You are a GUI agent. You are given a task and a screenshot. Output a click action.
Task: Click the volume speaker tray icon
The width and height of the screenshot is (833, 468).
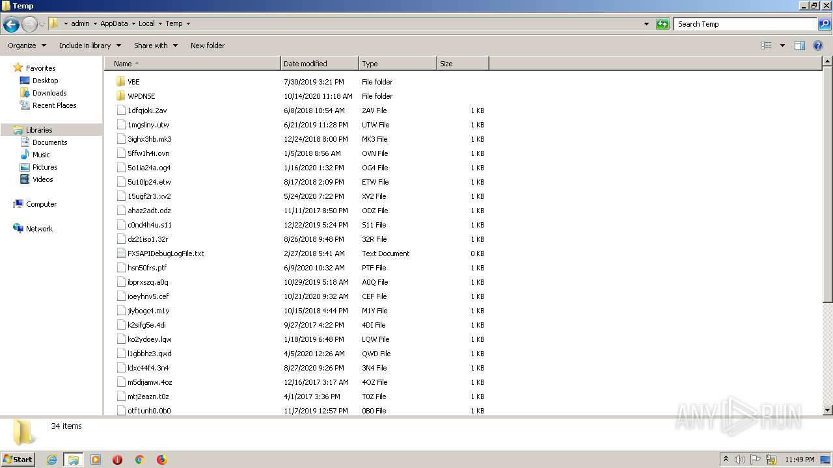tap(741, 460)
